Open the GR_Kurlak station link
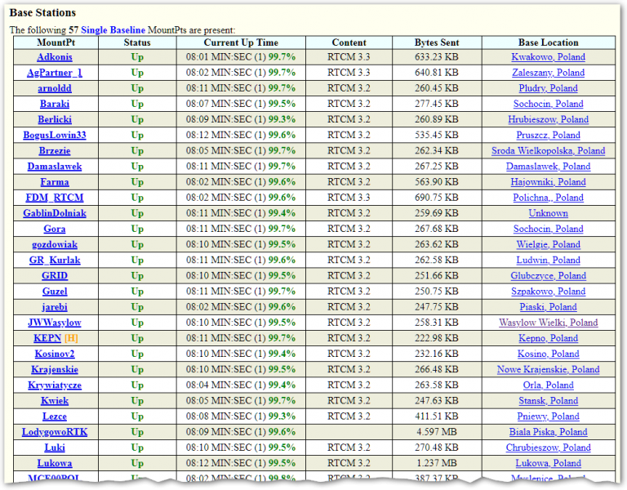This screenshot has height=490, width=627. (55, 260)
